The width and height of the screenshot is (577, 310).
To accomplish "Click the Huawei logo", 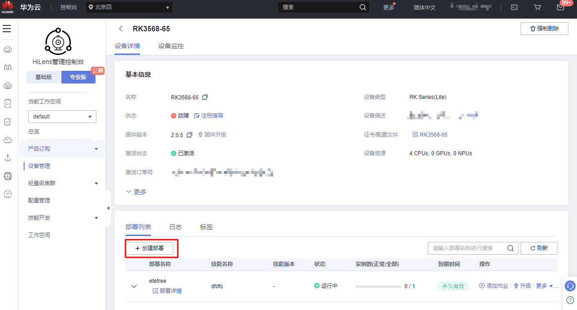I will click(7, 7).
